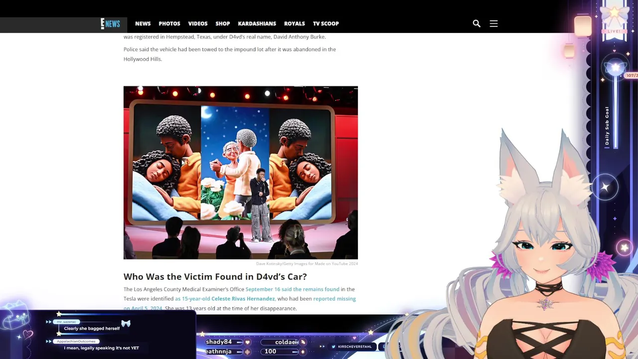
Task: Open the VIDEOS menu item
Action: pos(198,23)
